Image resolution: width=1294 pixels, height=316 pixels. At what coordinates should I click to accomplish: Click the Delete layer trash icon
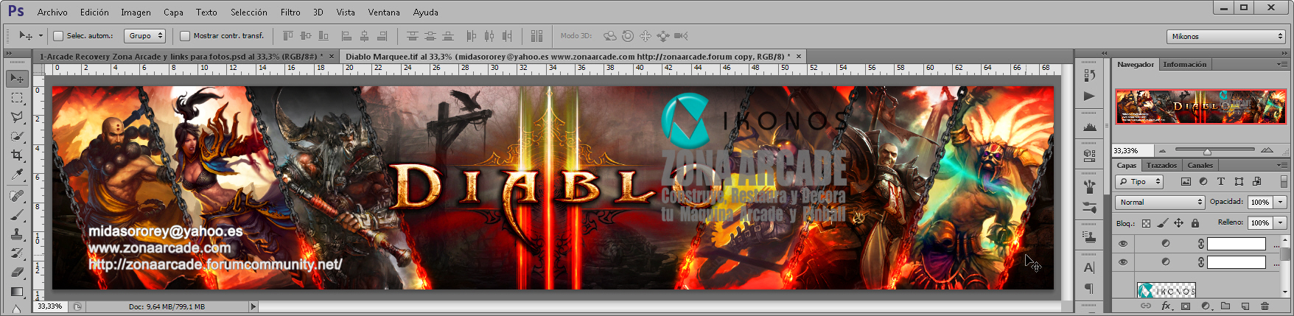pos(1265,306)
